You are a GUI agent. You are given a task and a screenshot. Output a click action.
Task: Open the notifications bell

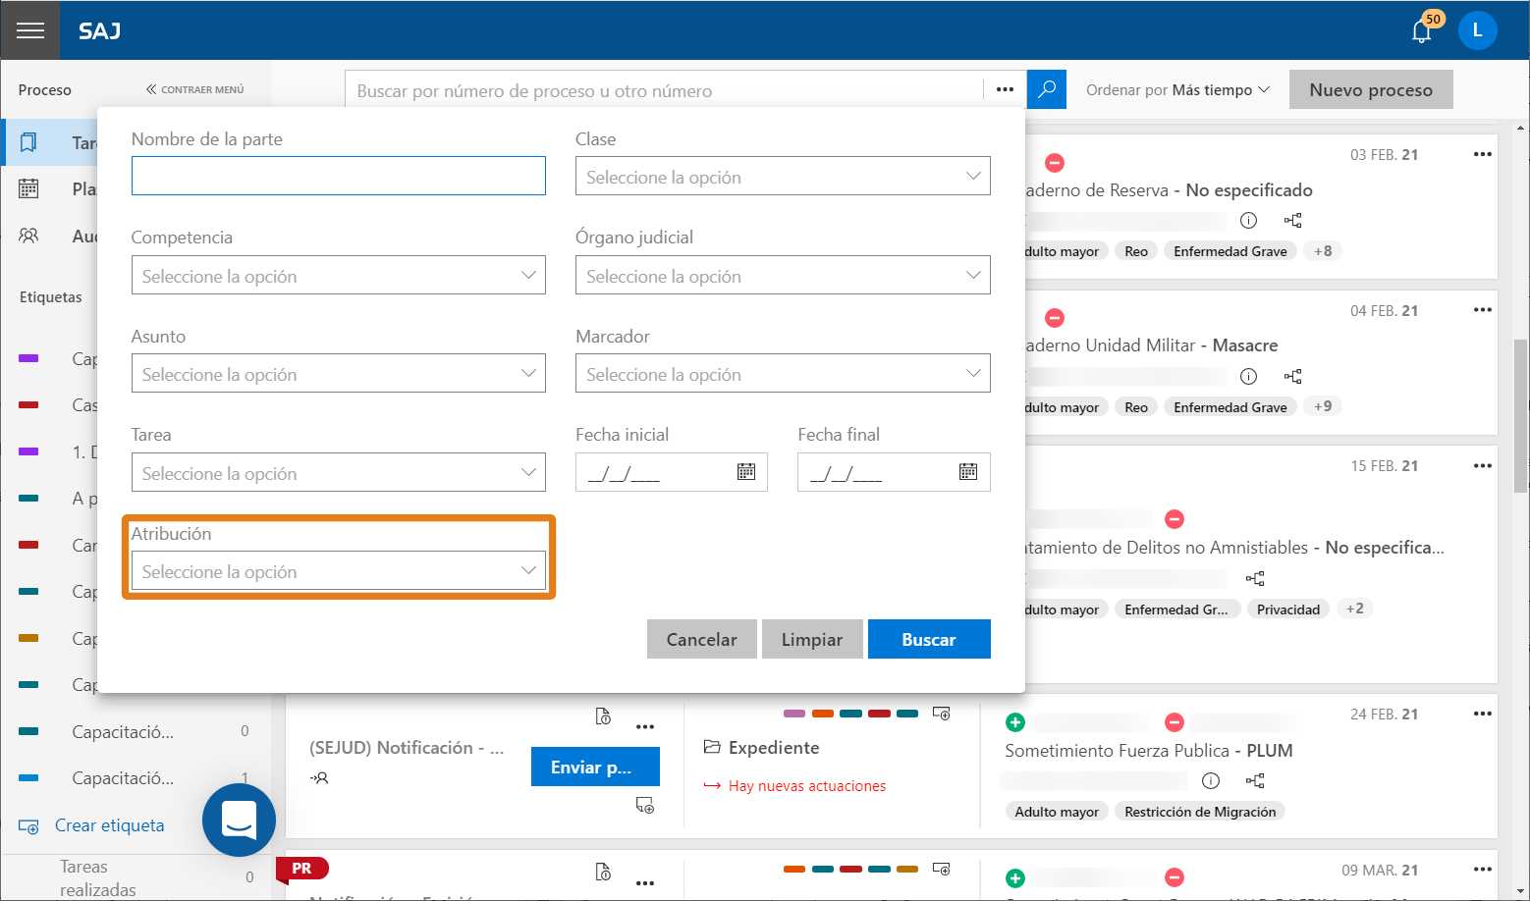point(1421,31)
